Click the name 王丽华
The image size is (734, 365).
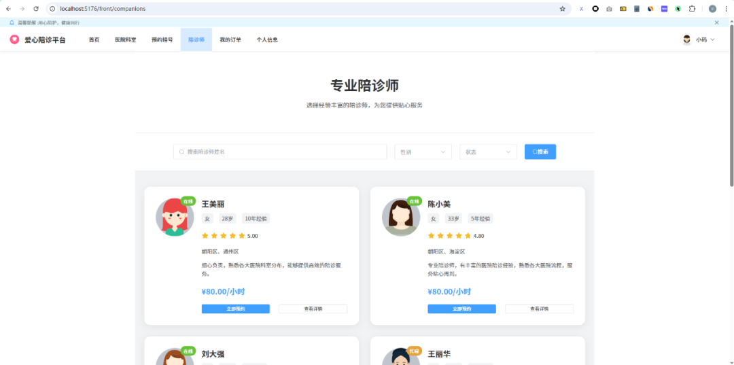[x=439, y=354]
